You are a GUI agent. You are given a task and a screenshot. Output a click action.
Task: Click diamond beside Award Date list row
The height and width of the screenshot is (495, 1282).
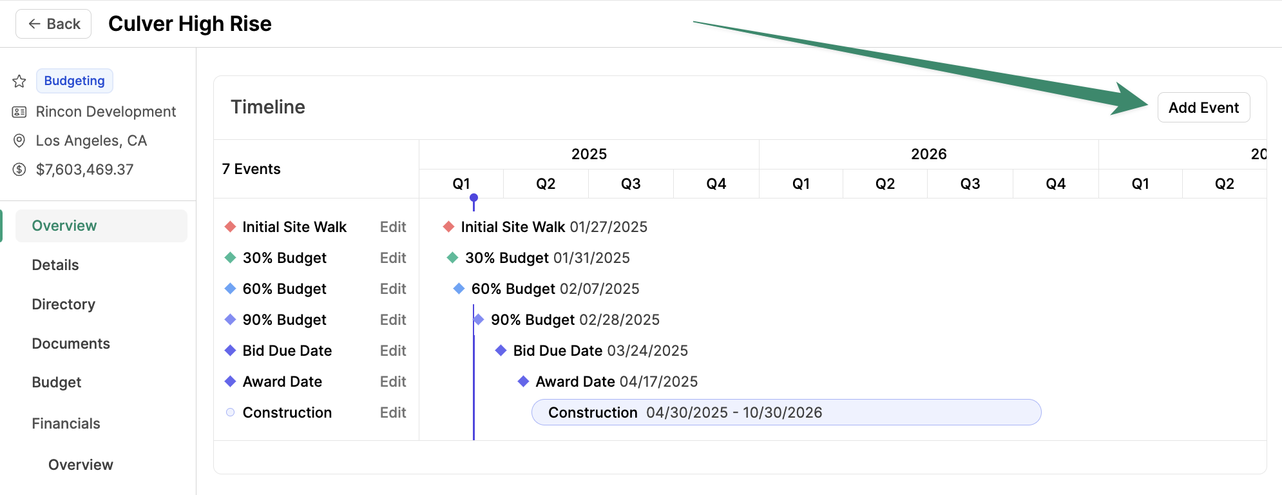(x=230, y=382)
